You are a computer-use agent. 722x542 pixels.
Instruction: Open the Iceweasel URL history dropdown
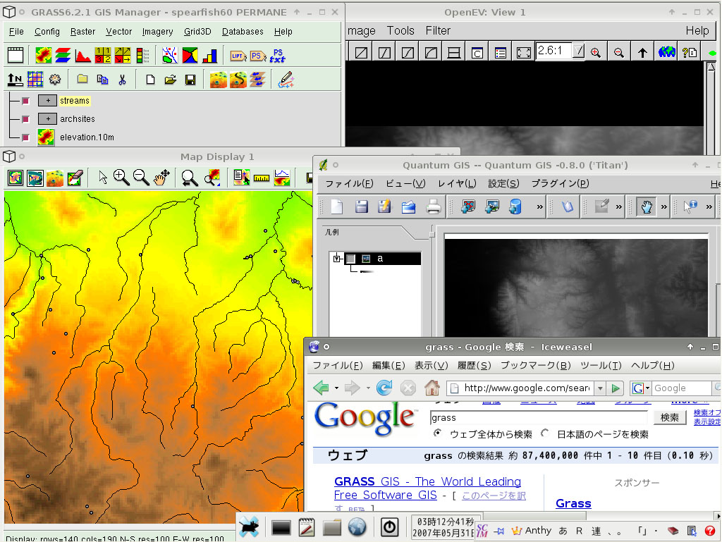(600, 388)
